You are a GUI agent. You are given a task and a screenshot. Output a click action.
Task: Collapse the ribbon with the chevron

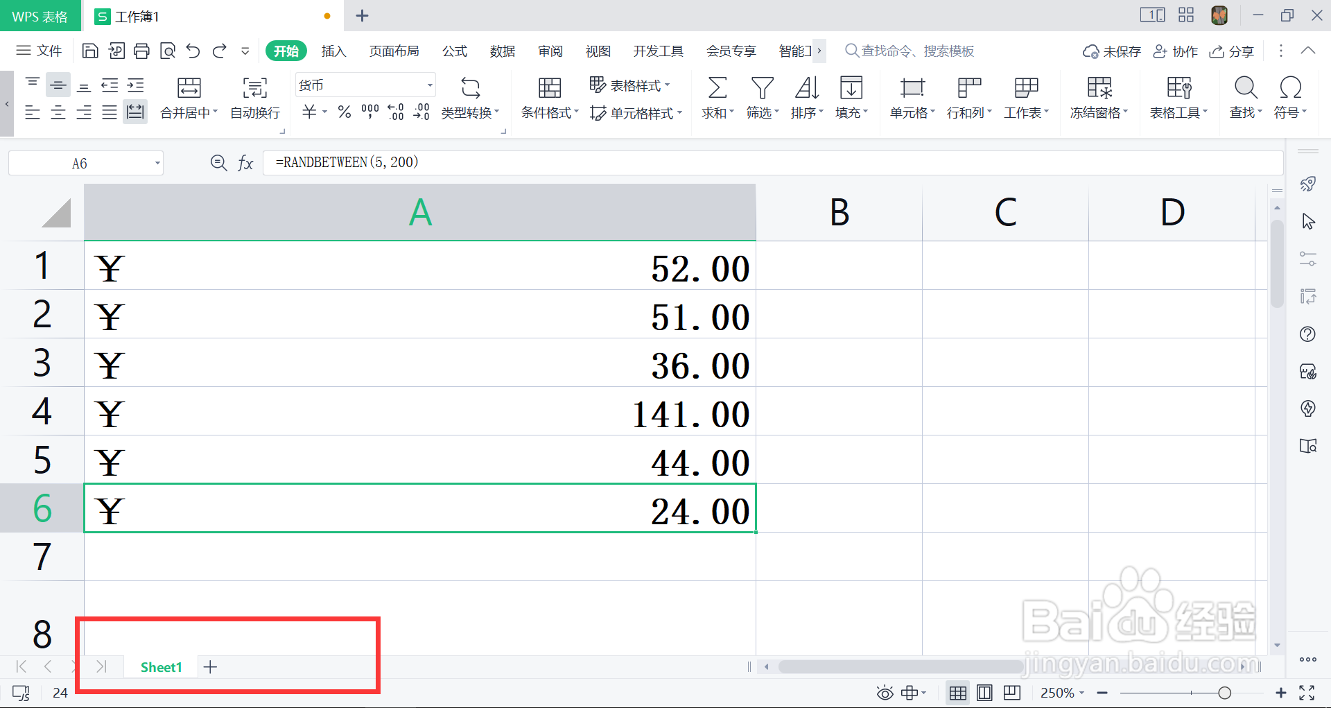tap(1307, 51)
